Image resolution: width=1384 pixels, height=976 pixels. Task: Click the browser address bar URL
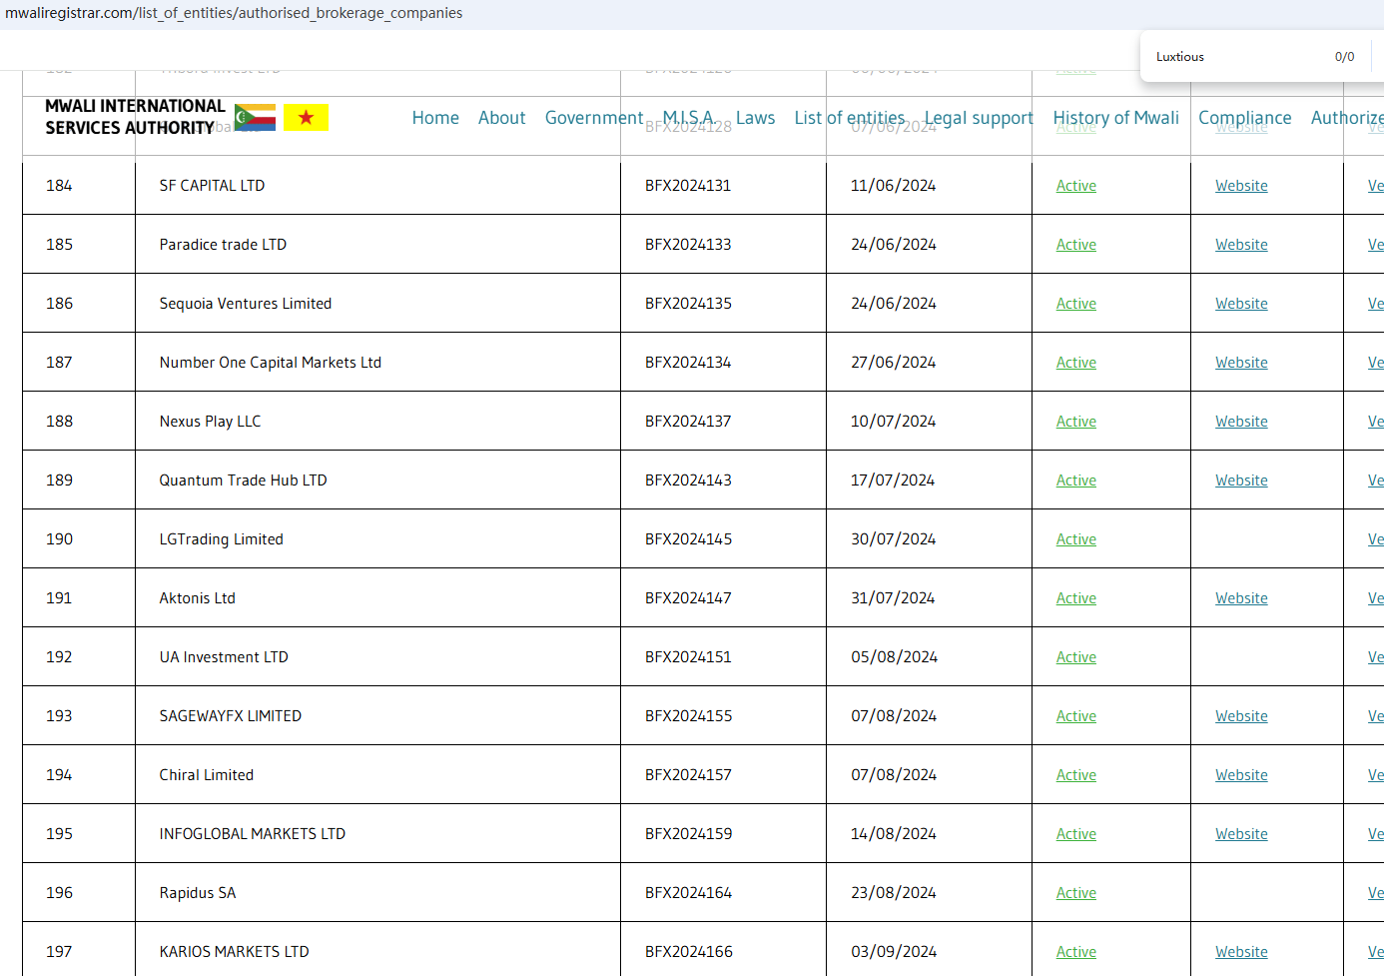pos(234,13)
